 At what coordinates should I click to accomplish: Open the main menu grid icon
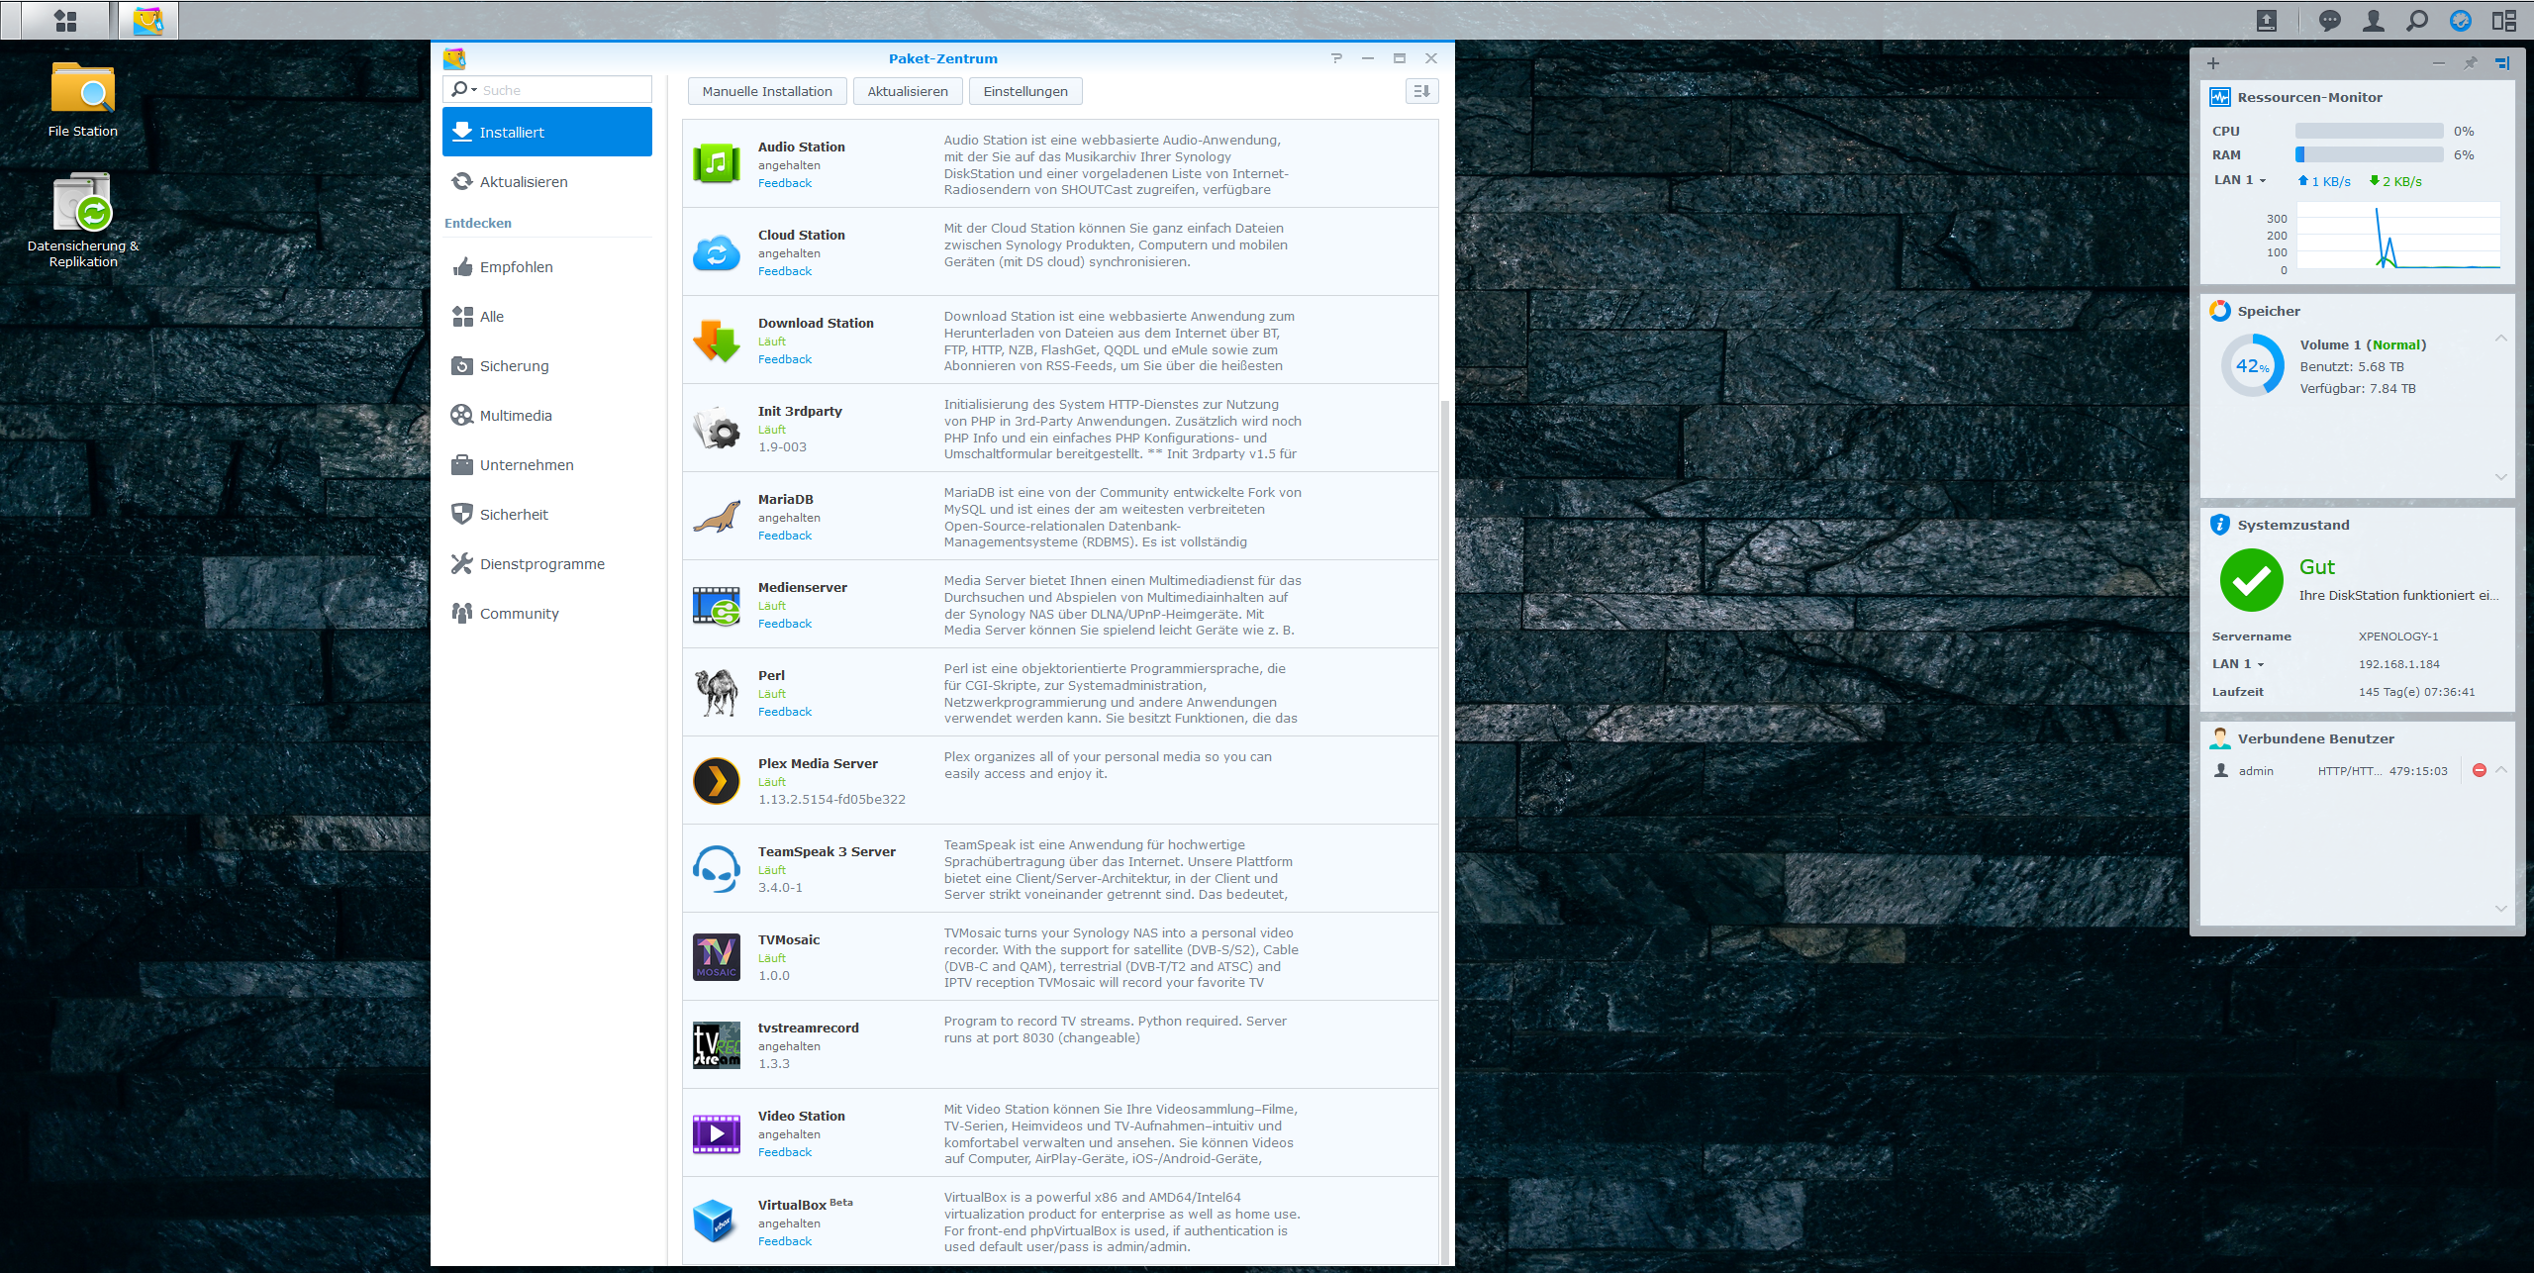point(65,21)
